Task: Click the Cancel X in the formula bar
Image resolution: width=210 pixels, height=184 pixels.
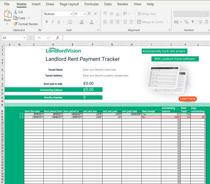Action: (x=39, y=38)
